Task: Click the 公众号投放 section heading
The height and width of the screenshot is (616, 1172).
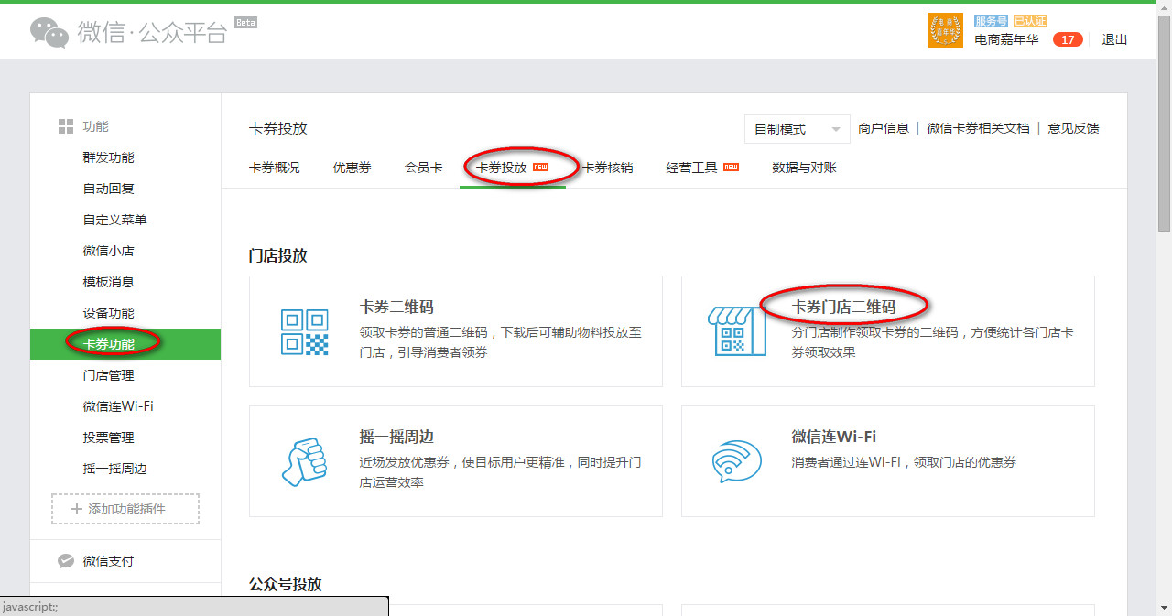Action: coord(285,584)
